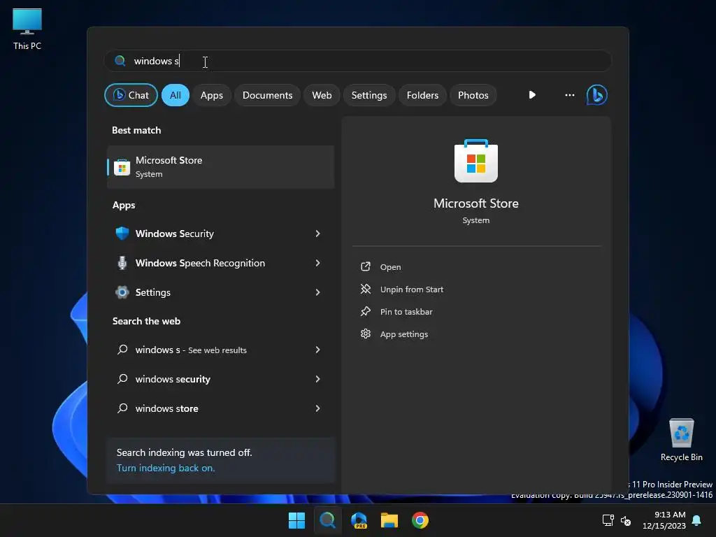Click the Open icon in preview pane
This screenshot has width=716, height=537.
pyautogui.click(x=365, y=266)
